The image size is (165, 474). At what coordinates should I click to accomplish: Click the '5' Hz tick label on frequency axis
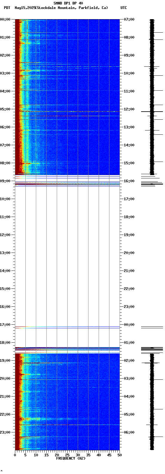click(x=25, y=455)
